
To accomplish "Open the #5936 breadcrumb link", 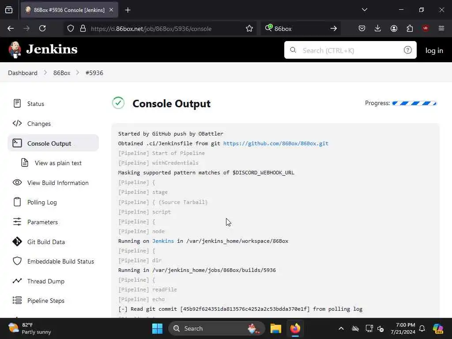I will pos(94,73).
